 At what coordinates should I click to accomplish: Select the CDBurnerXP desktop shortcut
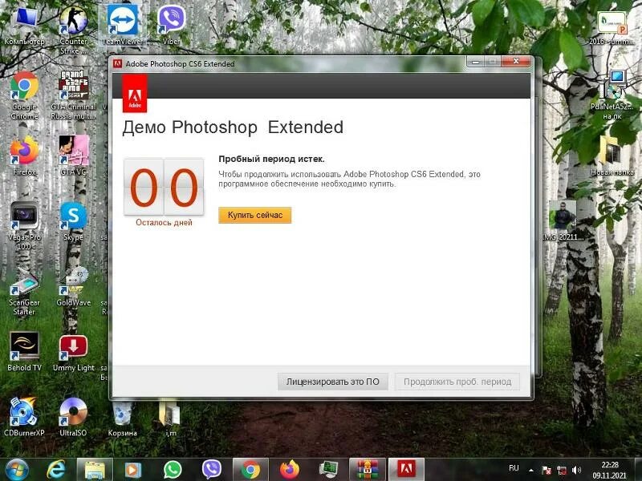(24, 417)
